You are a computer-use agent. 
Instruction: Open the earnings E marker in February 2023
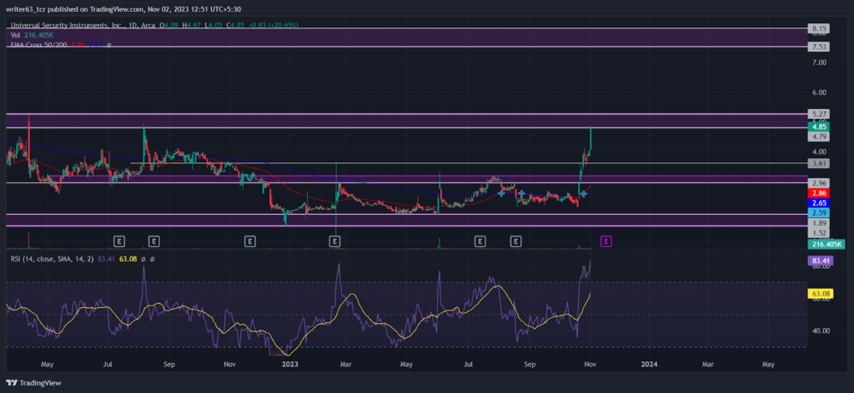pos(335,241)
